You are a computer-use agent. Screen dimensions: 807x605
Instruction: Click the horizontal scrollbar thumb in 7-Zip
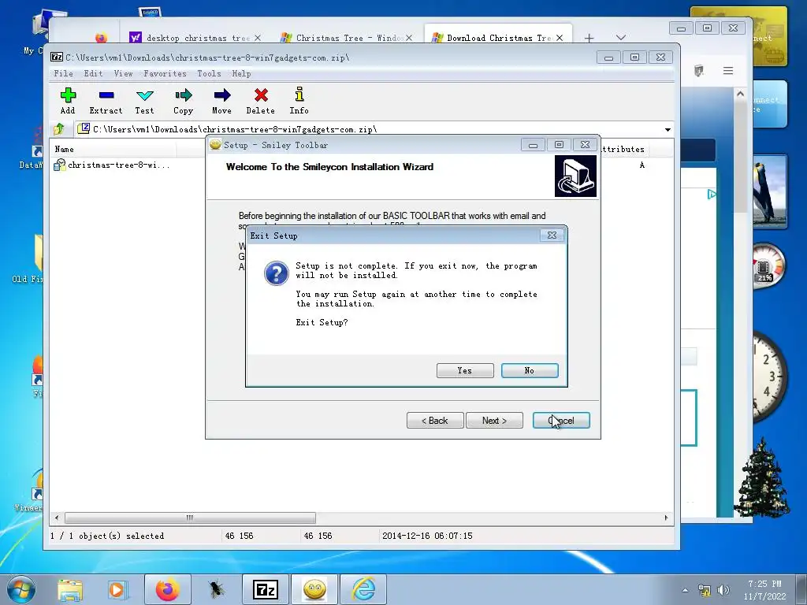click(190, 518)
